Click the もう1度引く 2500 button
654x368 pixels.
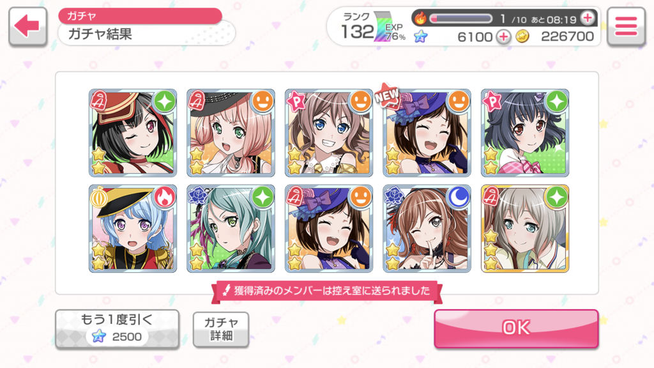click(118, 328)
